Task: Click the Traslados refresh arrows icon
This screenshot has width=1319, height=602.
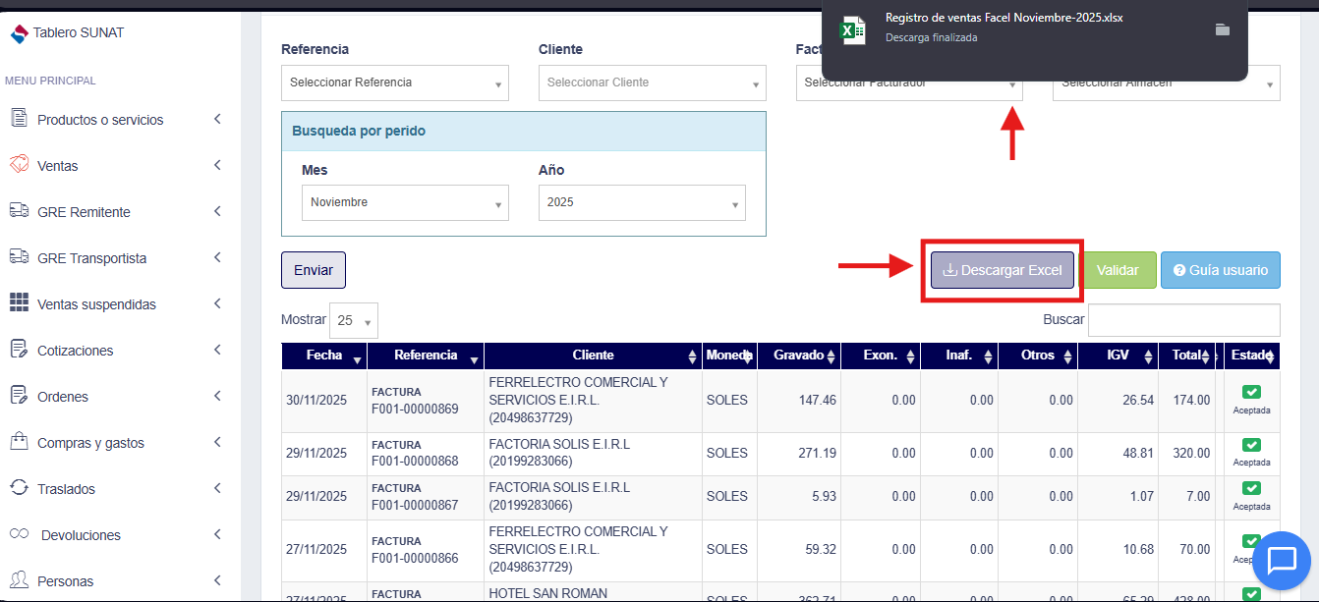Action: 19,488
